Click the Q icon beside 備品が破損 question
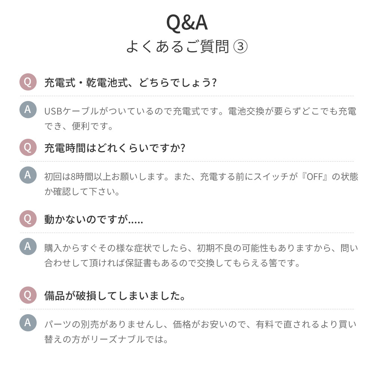374x374 pixels. click(x=28, y=295)
